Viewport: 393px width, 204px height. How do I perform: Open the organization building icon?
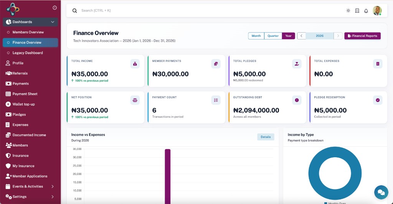click(x=357, y=10)
